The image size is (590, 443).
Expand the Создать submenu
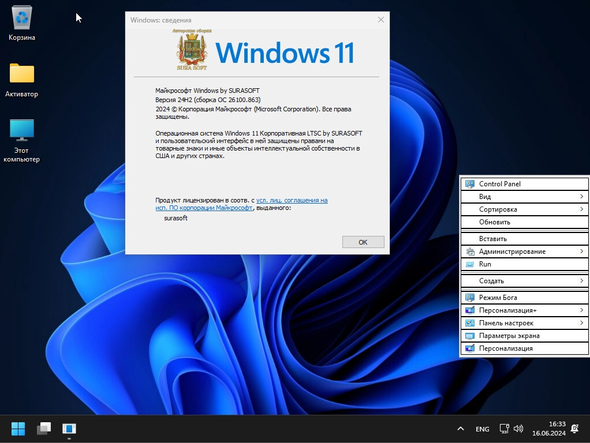pyautogui.click(x=524, y=281)
